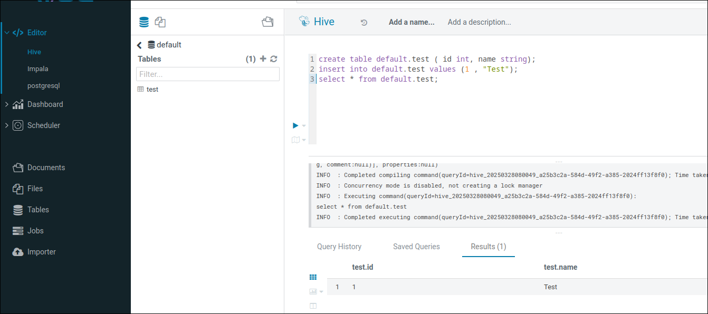Image resolution: width=708 pixels, height=314 pixels.
Task: Click the Tables database icon in sidebar
Action: [18, 210]
